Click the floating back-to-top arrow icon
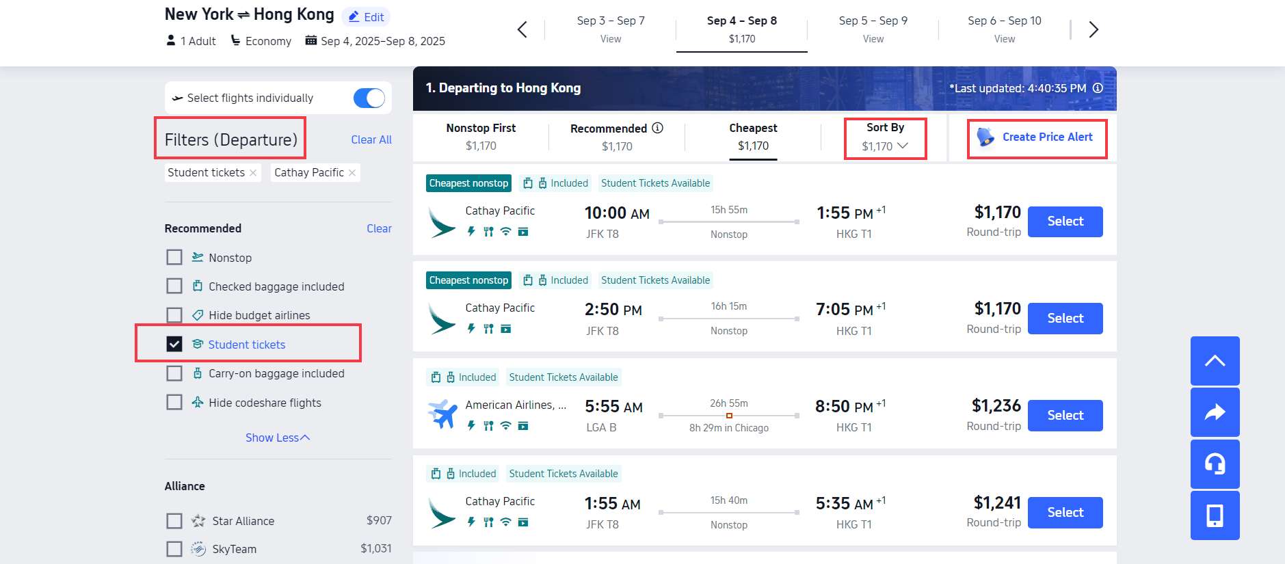 (1215, 360)
